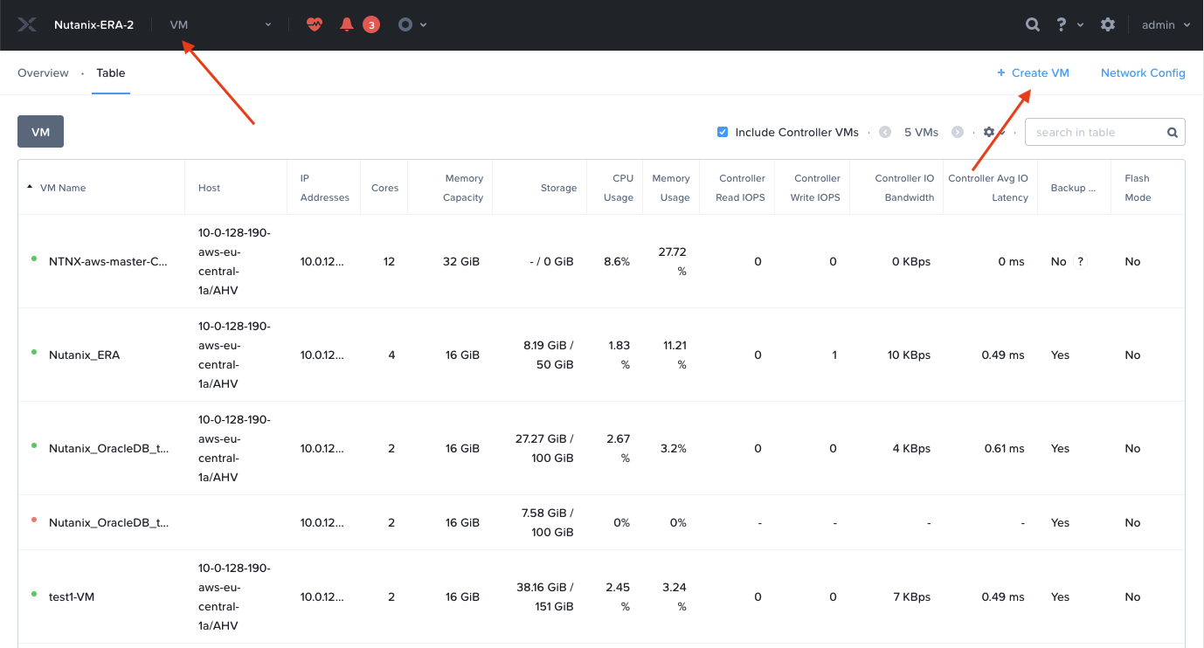Toggle Include Controller VMs checkbox
This screenshot has width=1204, height=648.
coord(723,132)
